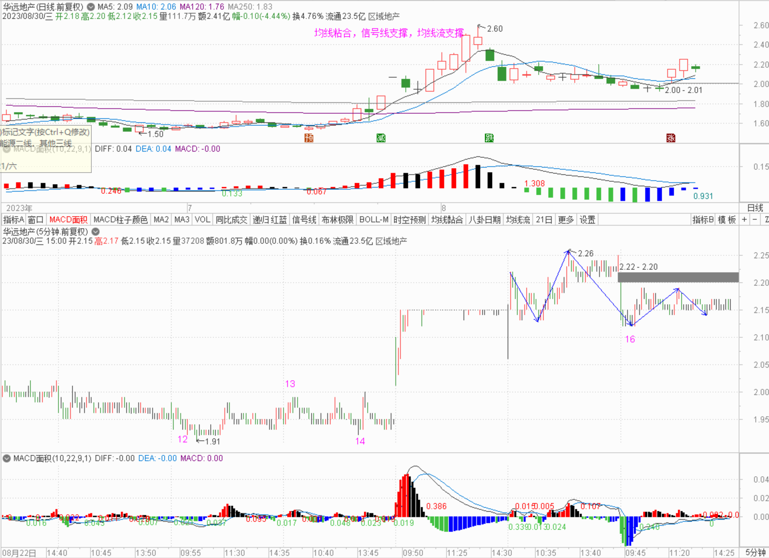Image resolution: width=769 pixels, height=558 pixels.
Task: Select the 21日 tab
Action: coord(544,220)
